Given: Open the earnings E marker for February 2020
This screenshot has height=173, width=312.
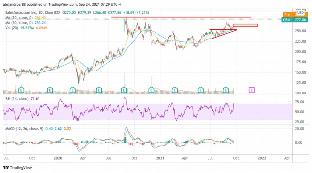Looking at the screenshot, I should click(73, 90).
